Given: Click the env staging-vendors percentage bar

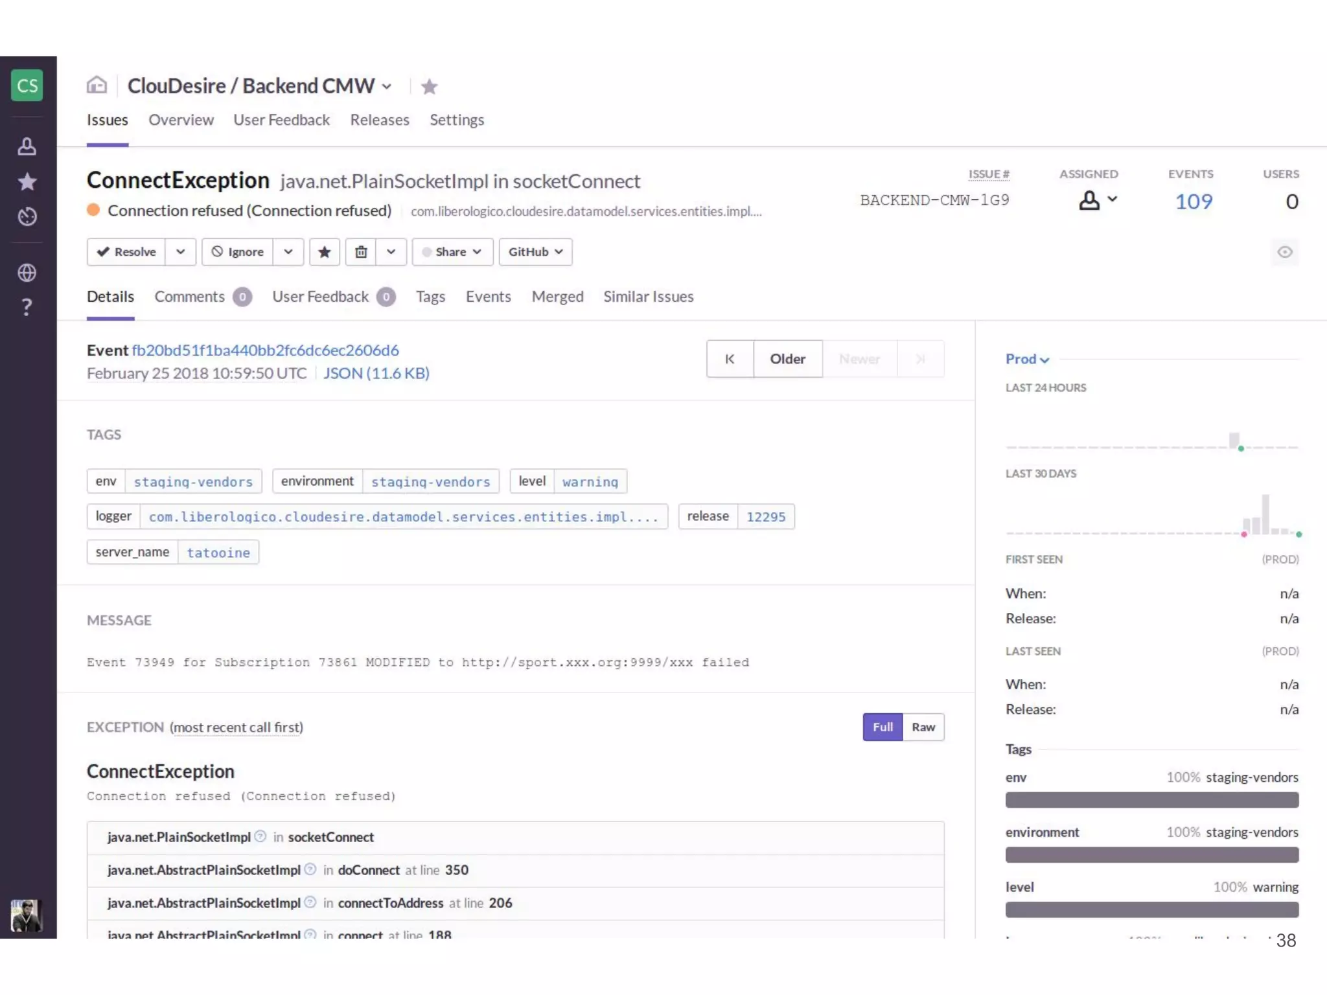Looking at the screenshot, I should click(x=1151, y=800).
